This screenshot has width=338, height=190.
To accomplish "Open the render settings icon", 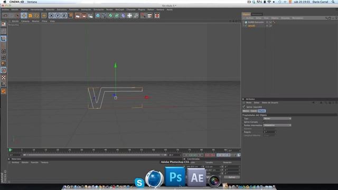I will click(90, 15).
